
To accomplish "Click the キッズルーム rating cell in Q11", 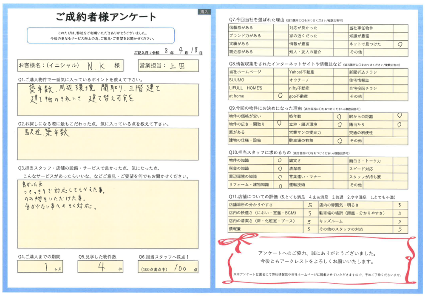I will pyautogui.click(x=399, y=221).
